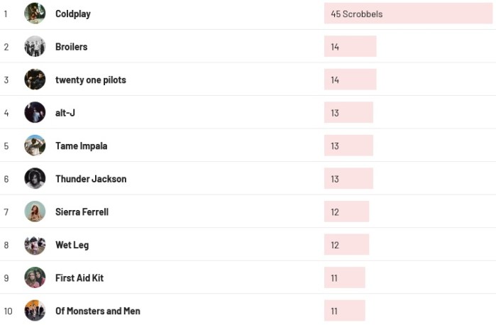The image size is (496, 325).
Task: Open the First Aid Kit link
Action: [x=79, y=278]
